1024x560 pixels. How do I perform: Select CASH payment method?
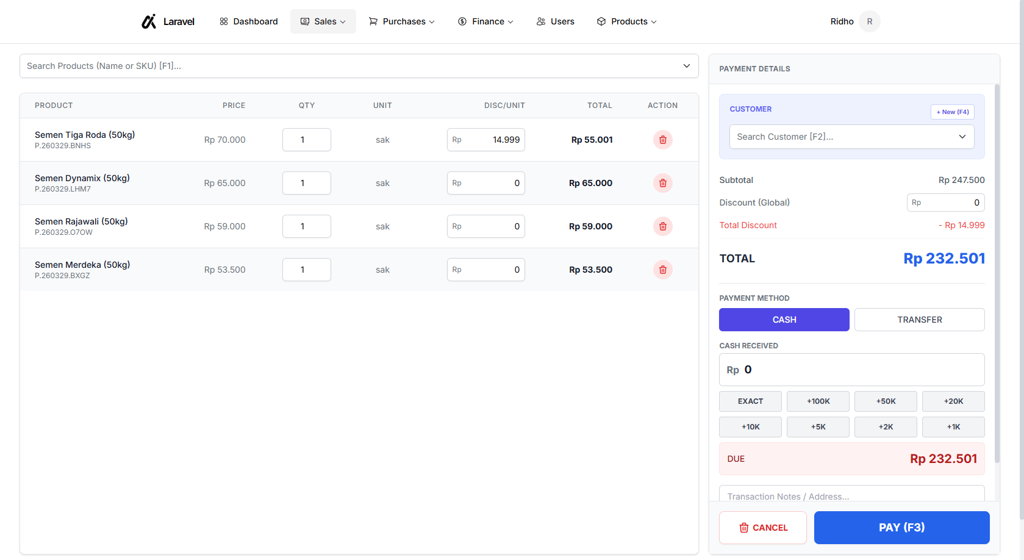(x=784, y=320)
